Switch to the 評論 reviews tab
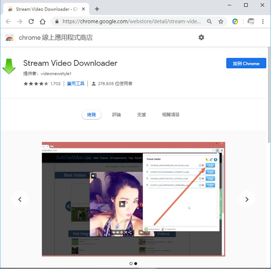The image size is (271, 269). point(116,115)
